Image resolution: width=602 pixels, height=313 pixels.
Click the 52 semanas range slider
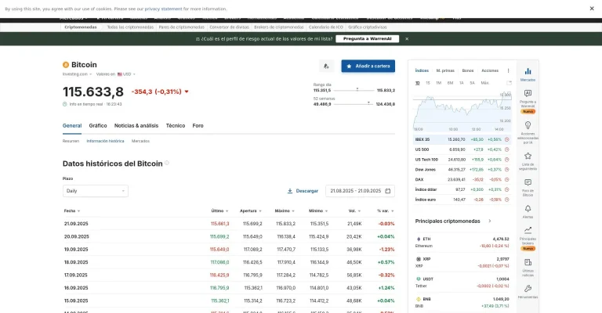[354, 104]
